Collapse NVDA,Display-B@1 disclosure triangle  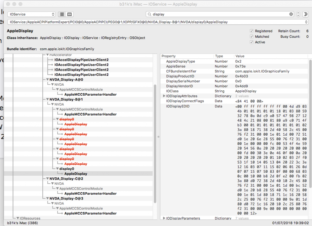(x=47, y=99)
